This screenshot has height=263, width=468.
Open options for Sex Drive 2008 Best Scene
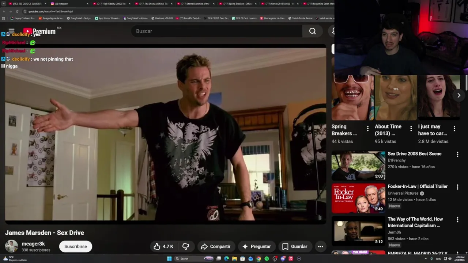point(457,155)
